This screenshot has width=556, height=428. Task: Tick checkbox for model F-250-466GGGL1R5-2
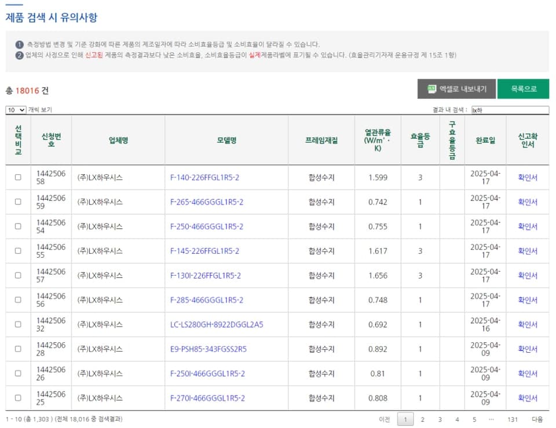coord(18,226)
